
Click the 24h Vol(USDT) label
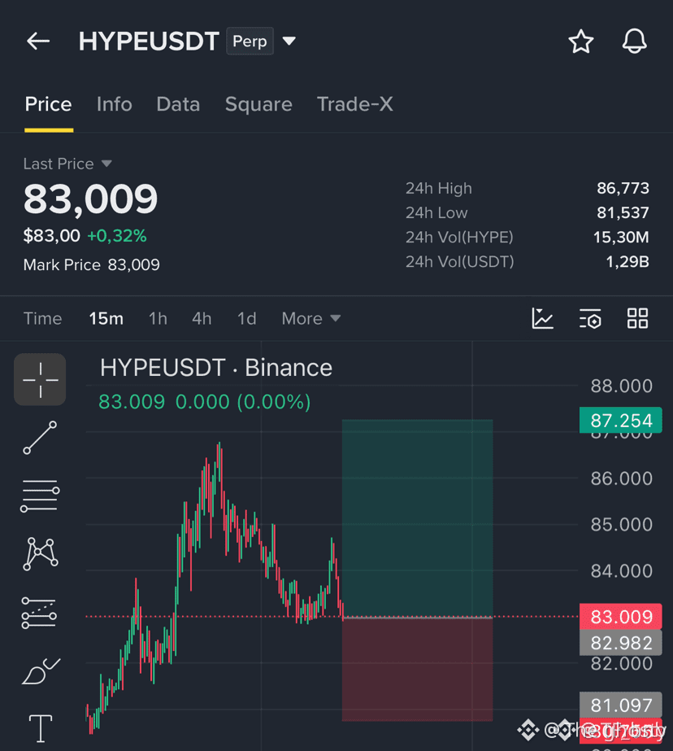tap(460, 261)
